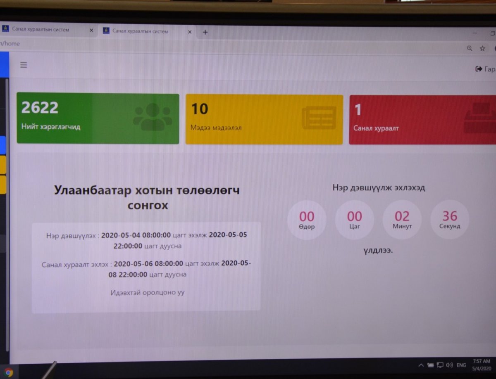Open the Нийт хэрэглэгчид 2622 card
This screenshot has height=379, width=496.
coord(98,119)
